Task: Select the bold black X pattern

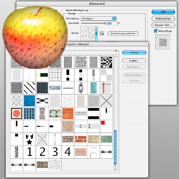Action: click(x=107, y=101)
